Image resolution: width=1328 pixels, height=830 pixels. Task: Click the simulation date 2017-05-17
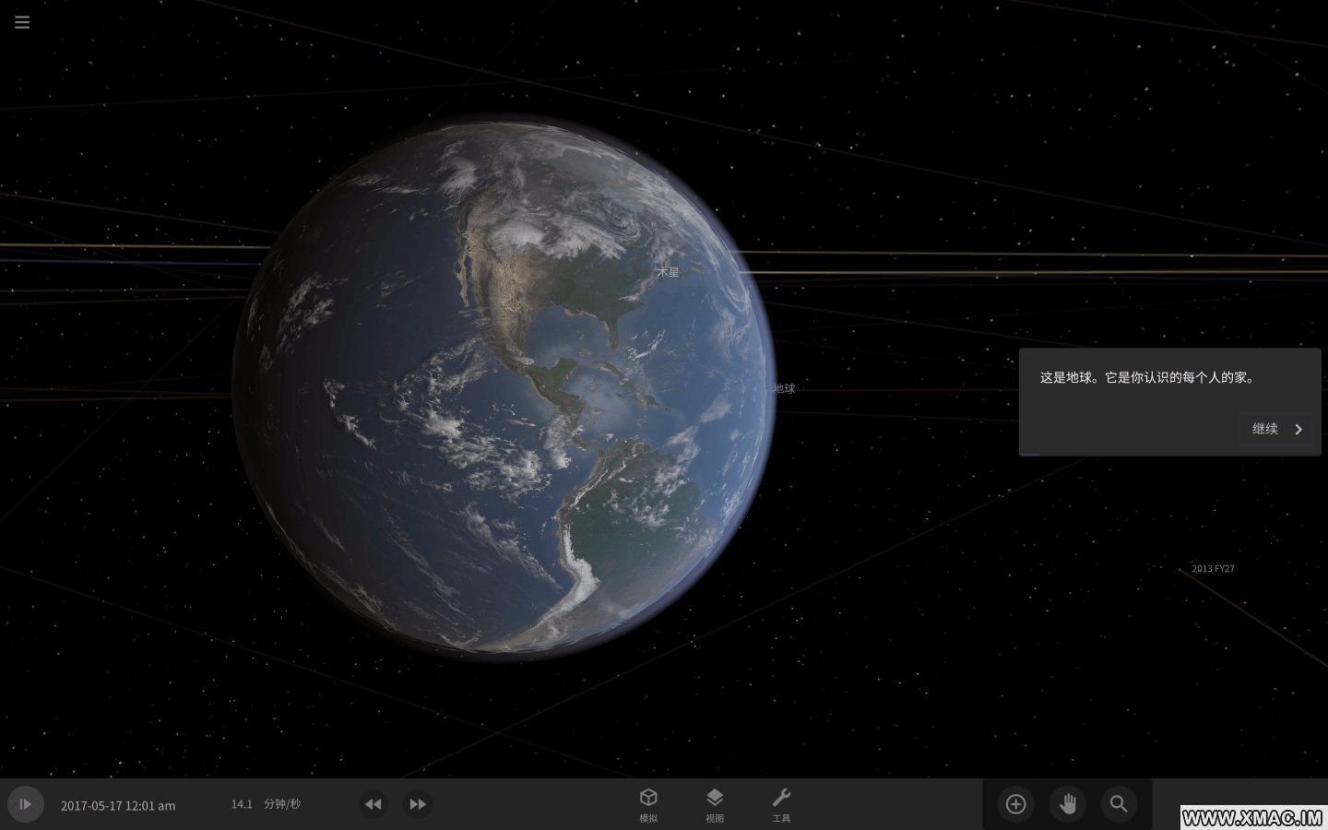118,806
